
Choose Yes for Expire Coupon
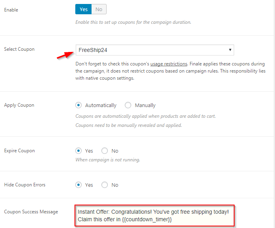coord(78,151)
